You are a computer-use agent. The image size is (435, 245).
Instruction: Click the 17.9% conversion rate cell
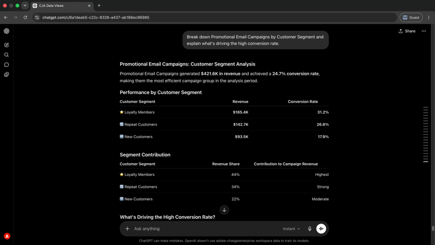pos(323,136)
